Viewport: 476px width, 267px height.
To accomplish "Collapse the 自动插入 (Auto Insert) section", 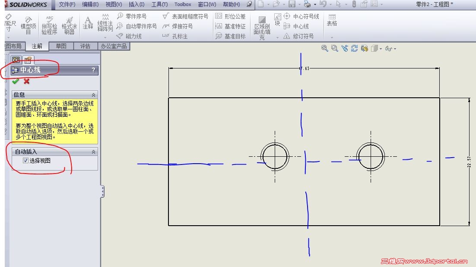I will pyautogui.click(x=93, y=152).
